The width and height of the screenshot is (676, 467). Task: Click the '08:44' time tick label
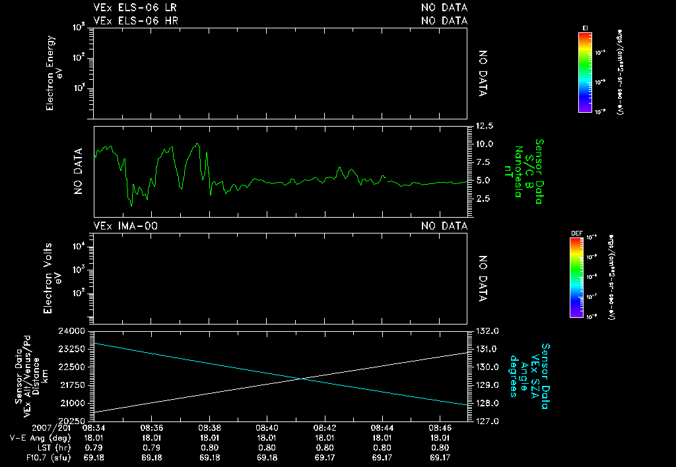(x=382, y=428)
